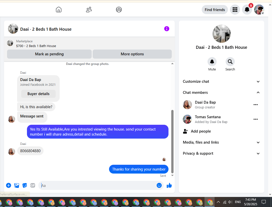Open More options for listing
Image resolution: width=272 pixels, height=207 pixels.
(x=132, y=54)
